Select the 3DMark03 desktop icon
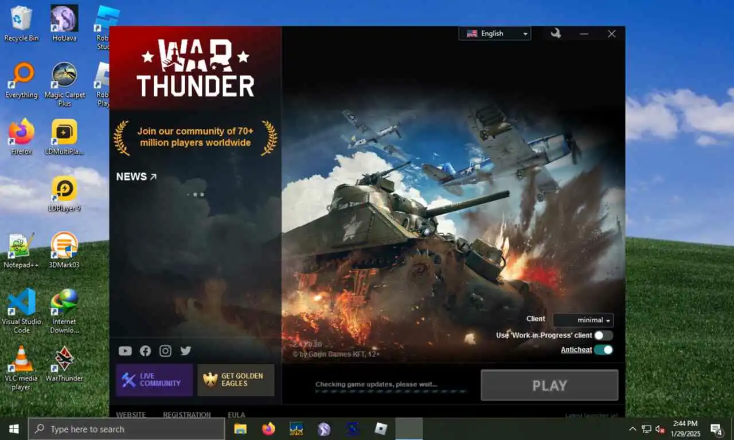 [x=64, y=250]
